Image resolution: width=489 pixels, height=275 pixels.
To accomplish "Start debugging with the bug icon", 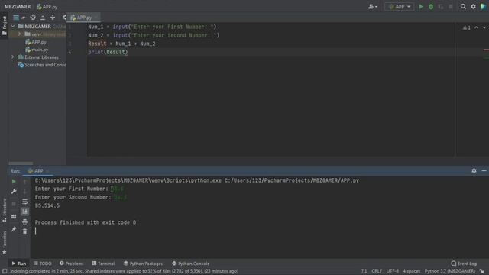I will click(x=431, y=7).
